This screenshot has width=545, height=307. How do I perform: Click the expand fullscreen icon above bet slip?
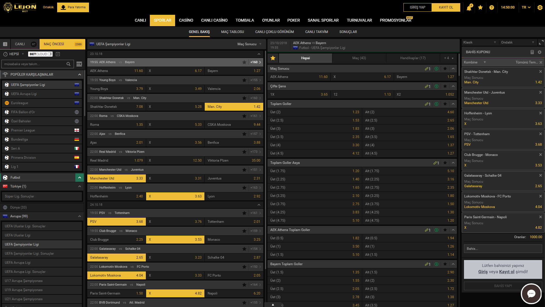541,42
